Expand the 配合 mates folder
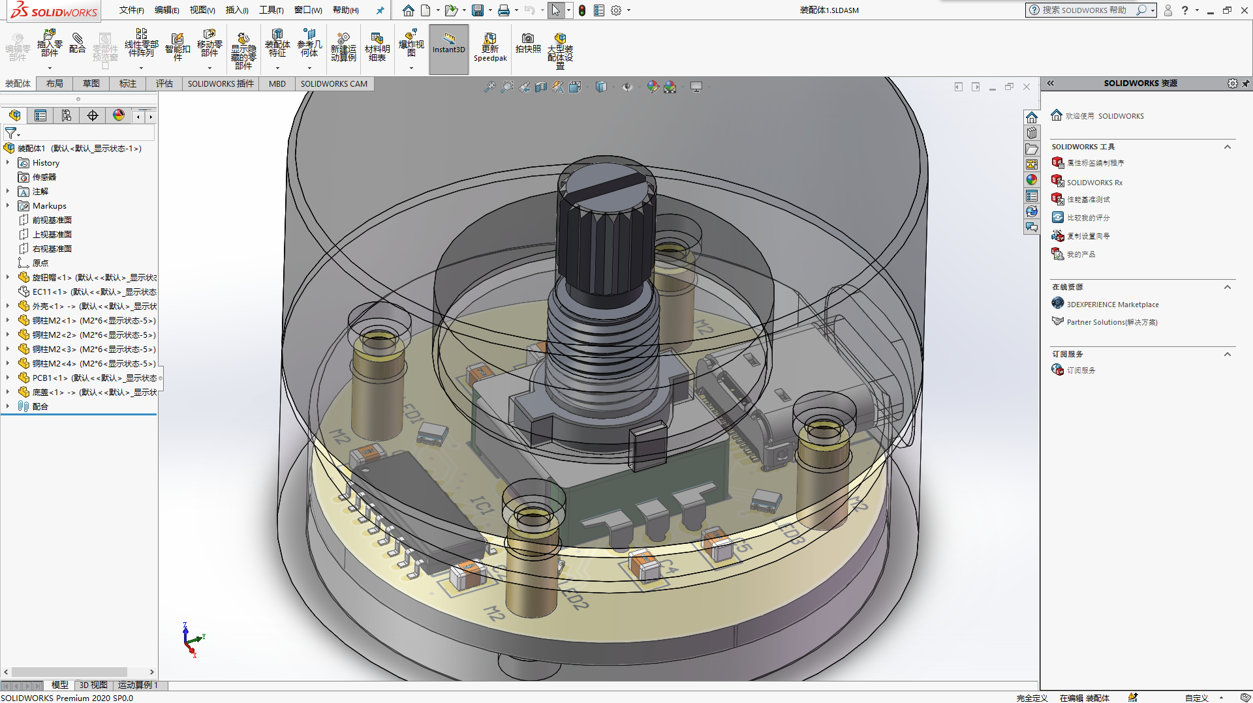Image resolution: width=1253 pixels, height=703 pixels. click(8, 406)
